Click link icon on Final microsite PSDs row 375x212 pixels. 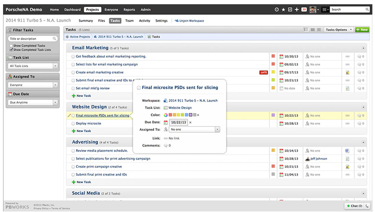click(347, 116)
